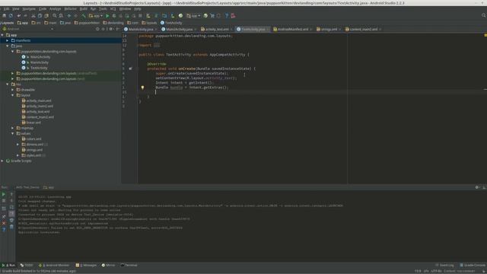Open the TODO tool window
This screenshot has width=487, height=274.
[27, 266]
